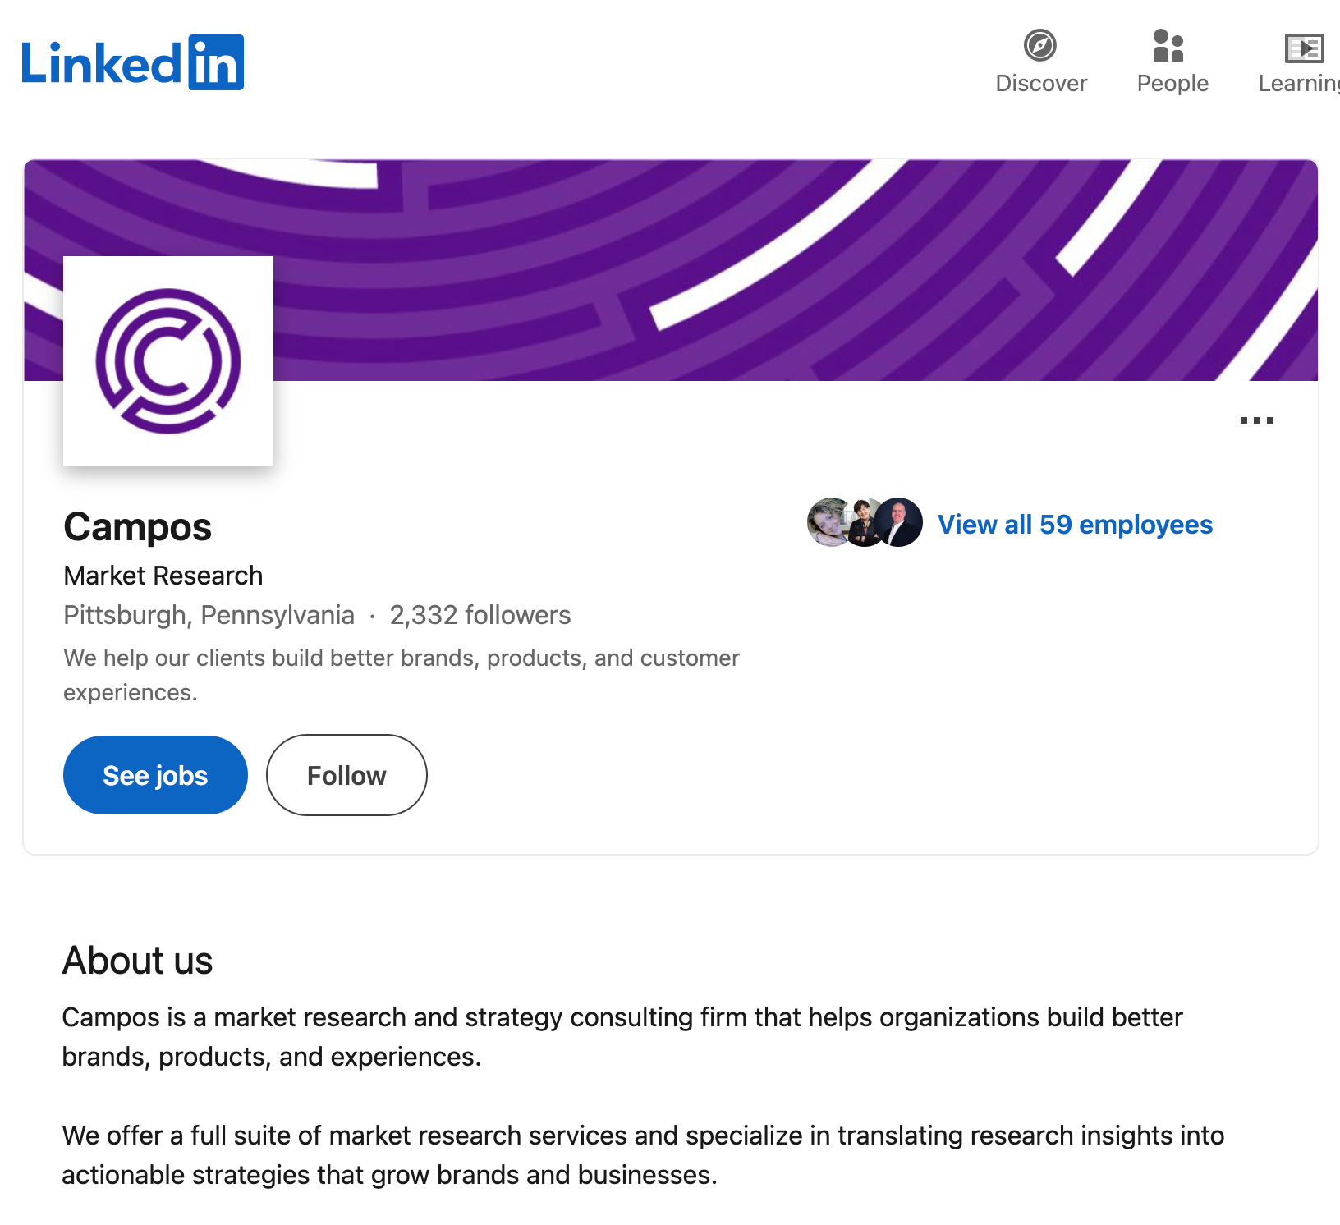
Task: Click the LinkedIn logo
Action: (132, 62)
